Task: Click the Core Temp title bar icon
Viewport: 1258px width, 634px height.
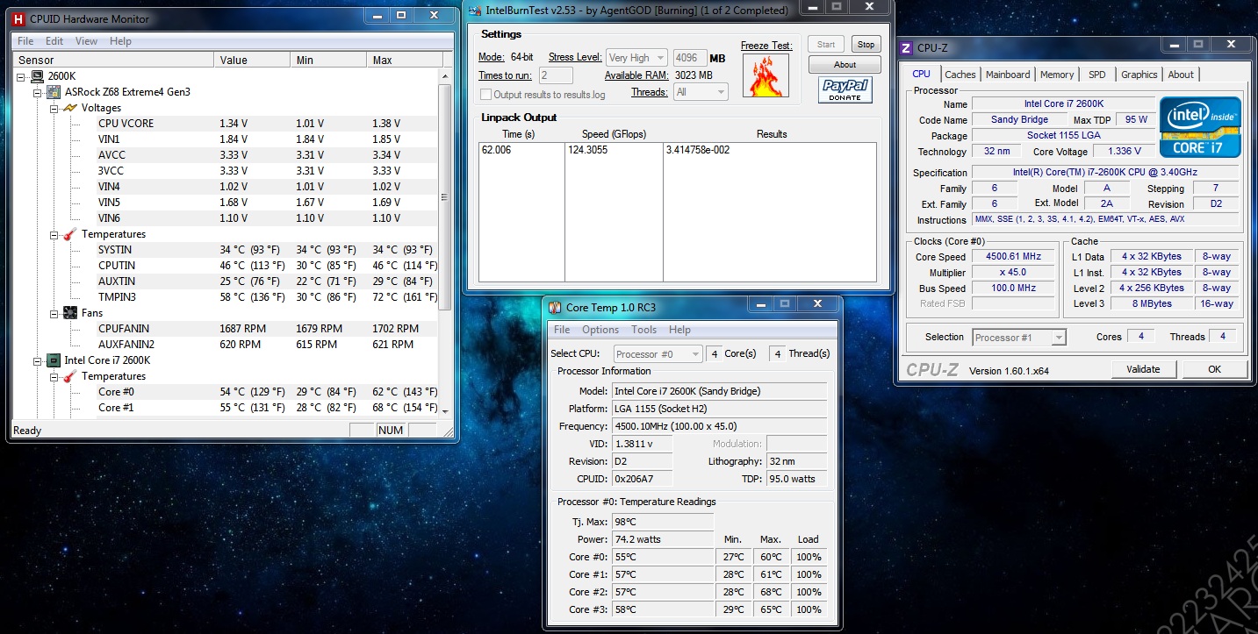Action: point(555,307)
